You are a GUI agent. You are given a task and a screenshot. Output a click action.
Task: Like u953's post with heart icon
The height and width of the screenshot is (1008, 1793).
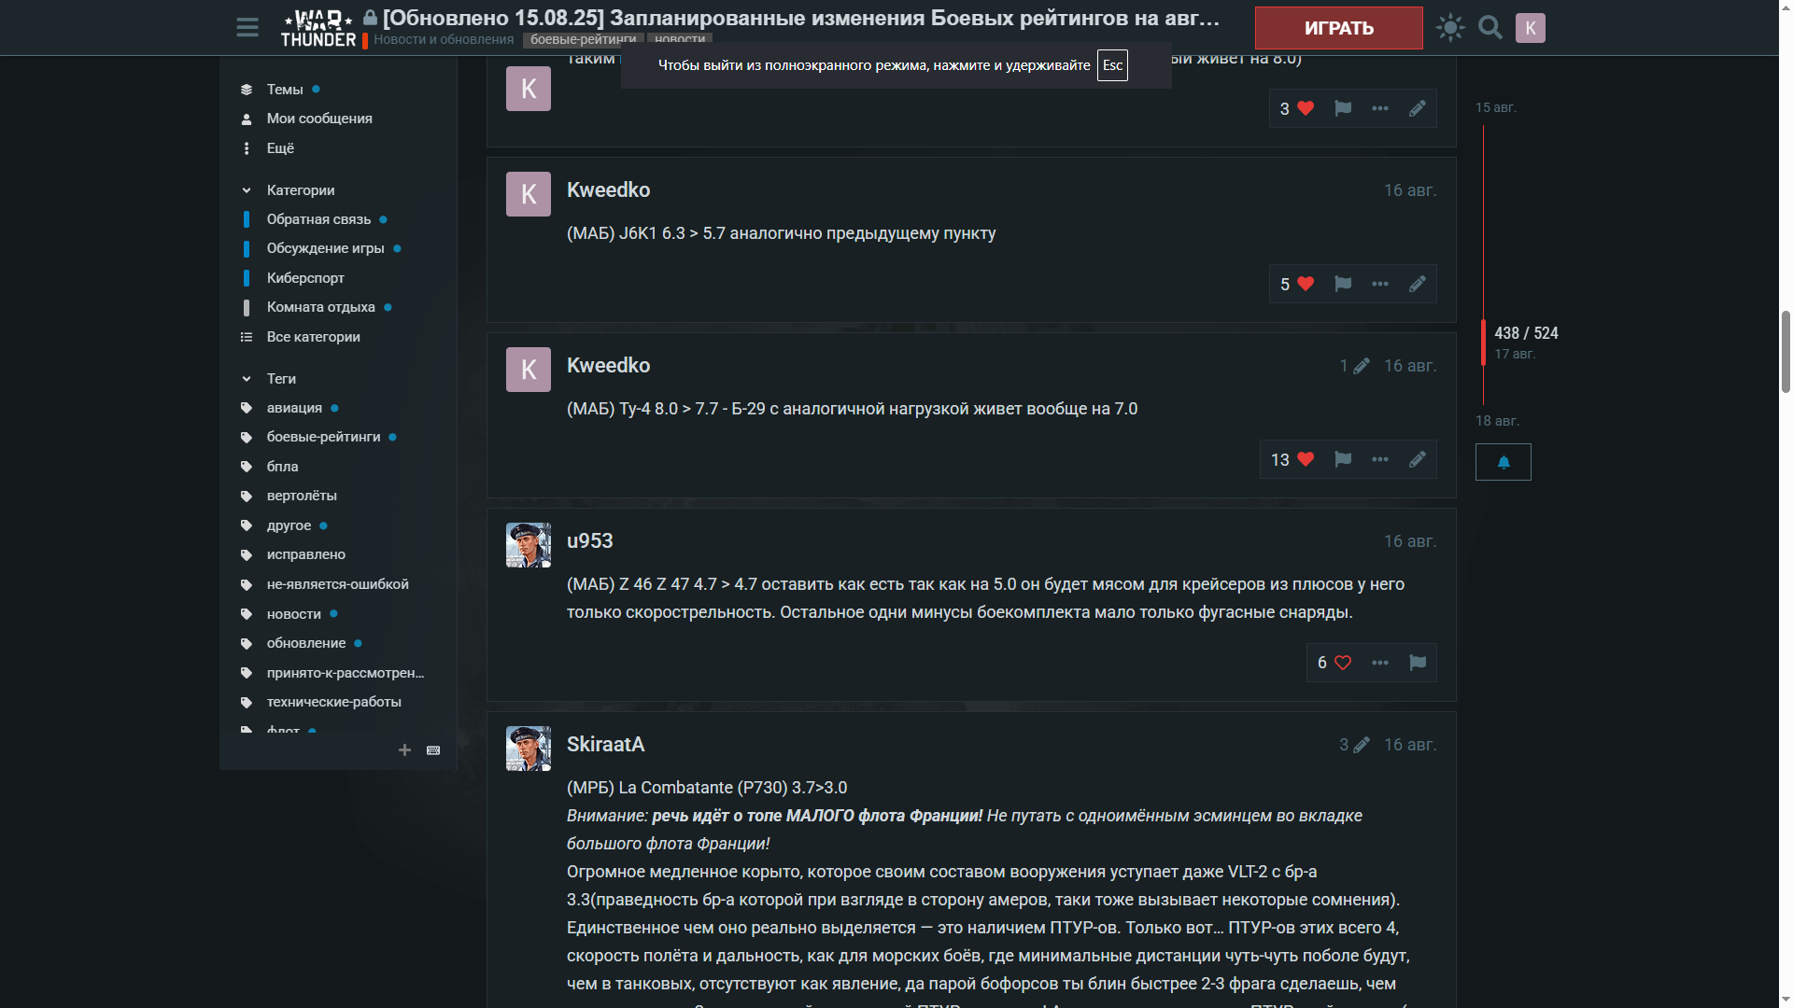(1343, 663)
